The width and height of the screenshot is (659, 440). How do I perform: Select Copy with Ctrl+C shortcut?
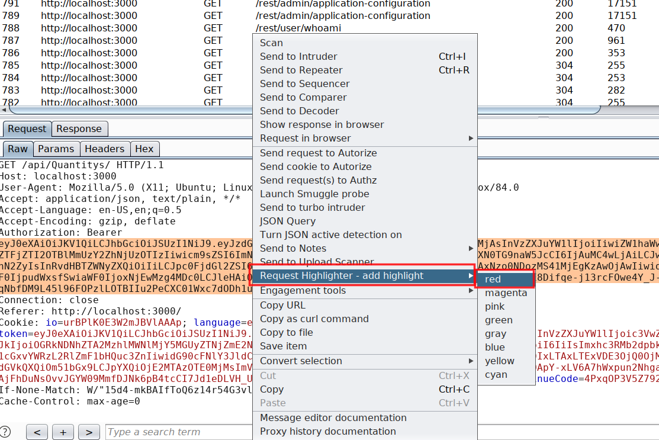tap(365, 389)
